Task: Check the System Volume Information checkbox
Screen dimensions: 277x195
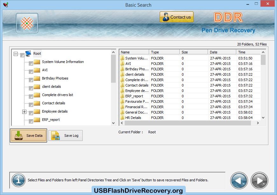Action: pyautogui.click(x=31, y=63)
